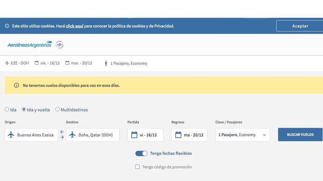Open the Clase / Pasajeros dropdown
The width and height of the screenshot is (323, 181).
click(243, 135)
